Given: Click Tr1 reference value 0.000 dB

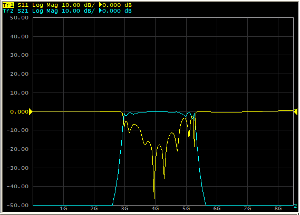Looking at the screenshot, I should [117, 5].
